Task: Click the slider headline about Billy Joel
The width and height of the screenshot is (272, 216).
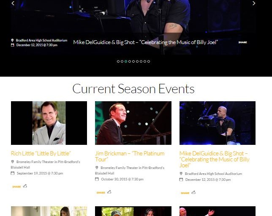Action: point(145,42)
